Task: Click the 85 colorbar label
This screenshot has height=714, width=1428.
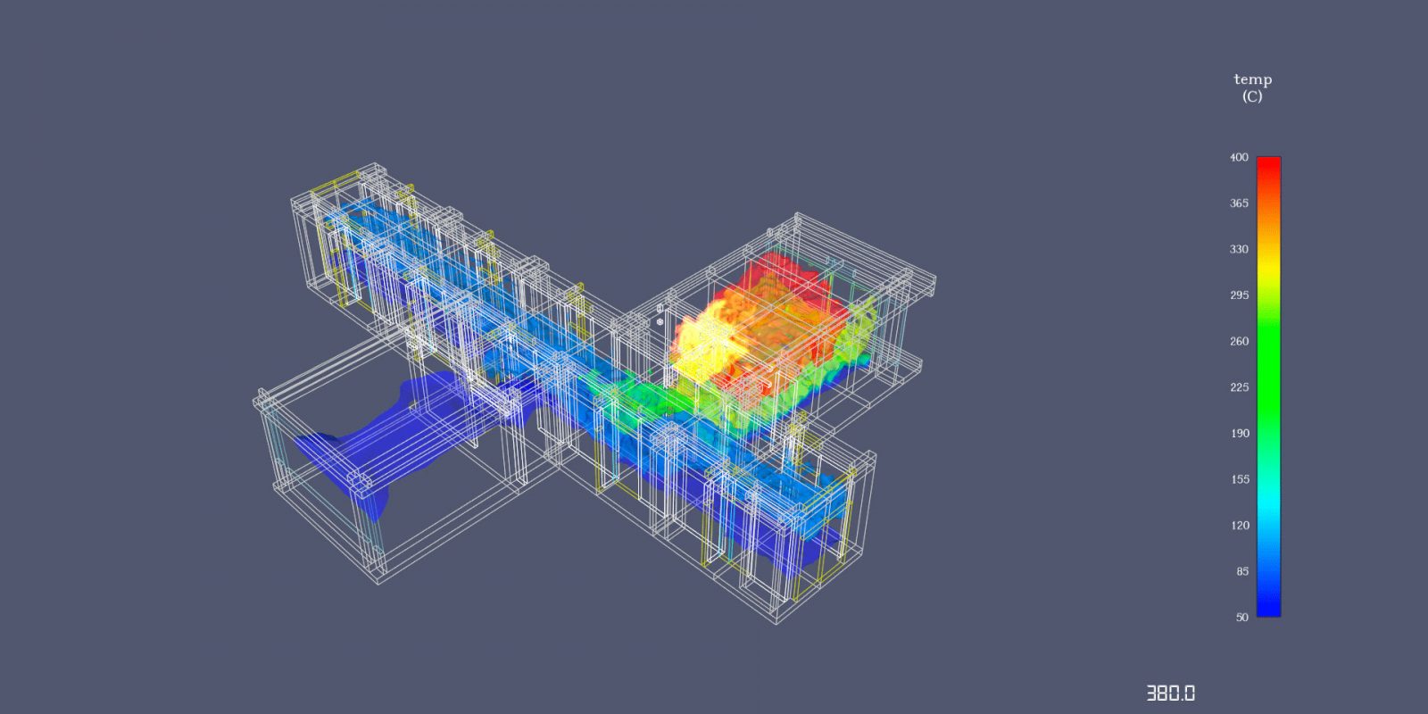Action: 1242,571
